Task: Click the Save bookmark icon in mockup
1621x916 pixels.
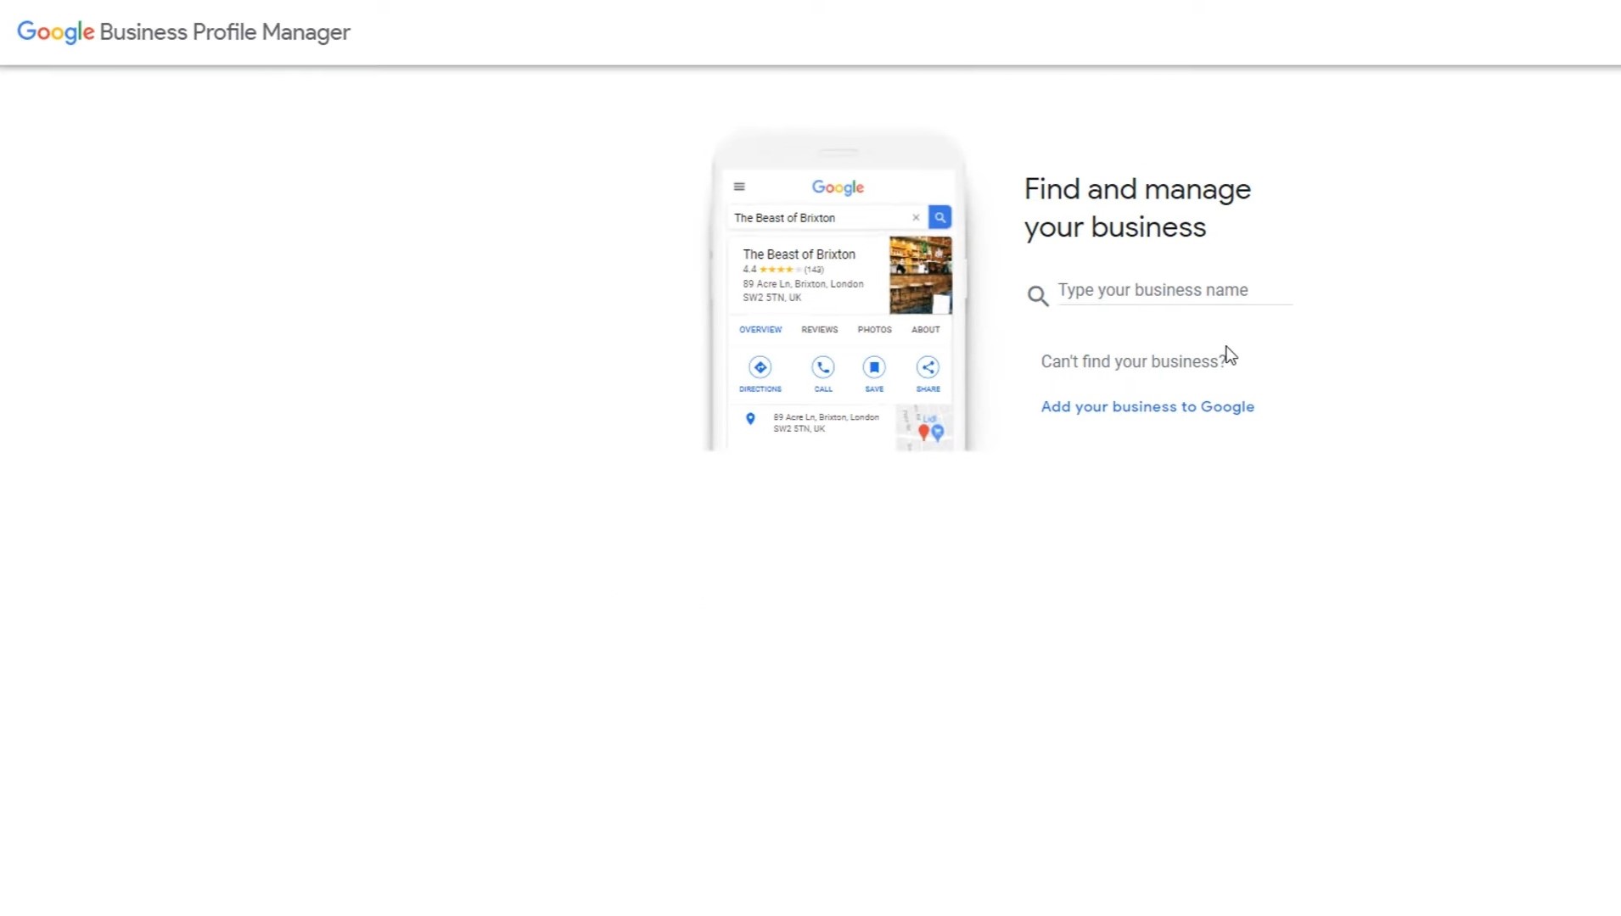Action: click(874, 367)
